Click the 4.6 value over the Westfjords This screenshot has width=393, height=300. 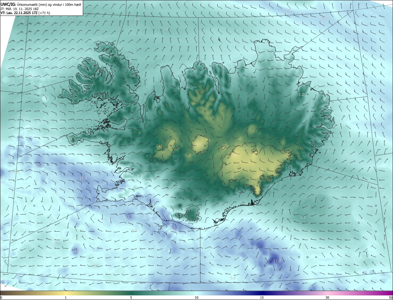click(x=95, y=76)
